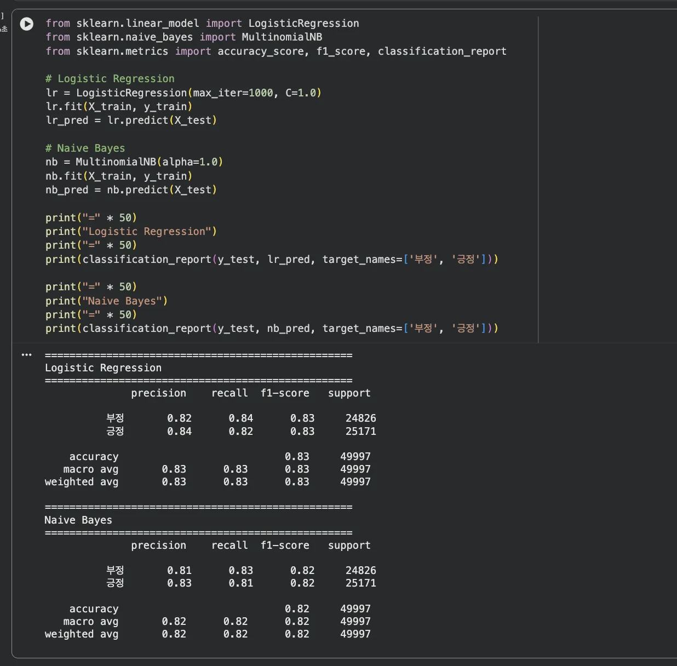This screenshot has height=666, width=677.
Task: Place cursor on the MultinomialNB import line
Action: (x=183, y=37)
